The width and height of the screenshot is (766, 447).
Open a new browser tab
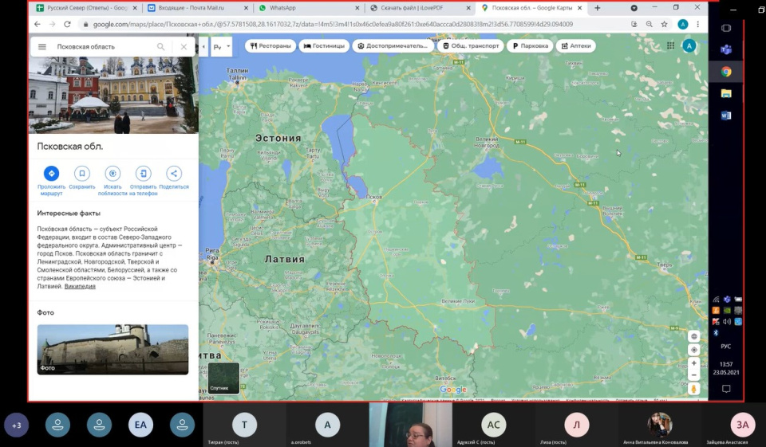tap(597, 8)
